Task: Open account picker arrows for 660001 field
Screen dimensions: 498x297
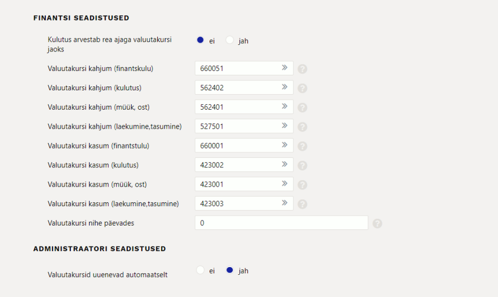Action: point(284,145)
